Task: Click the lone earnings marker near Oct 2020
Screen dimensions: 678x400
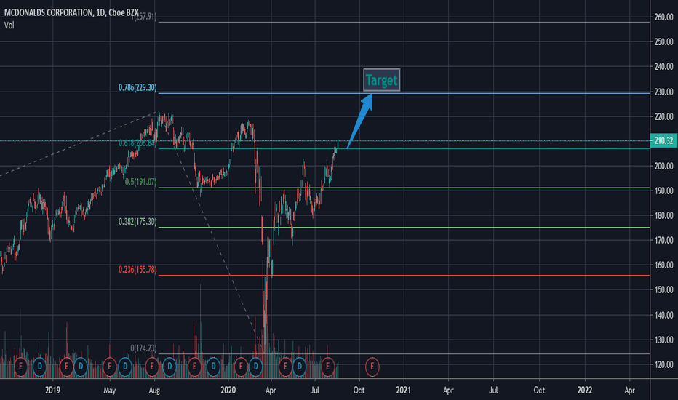Action: (x=372, y=367)
